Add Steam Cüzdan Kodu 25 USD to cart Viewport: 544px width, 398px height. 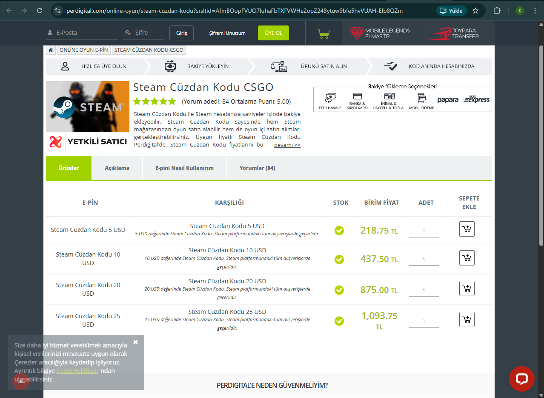(467, 319)
